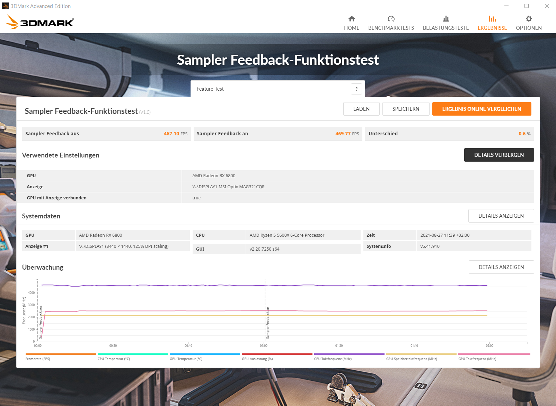Toggle the CPU-Temperatur (°C) legend

[133, 357]
